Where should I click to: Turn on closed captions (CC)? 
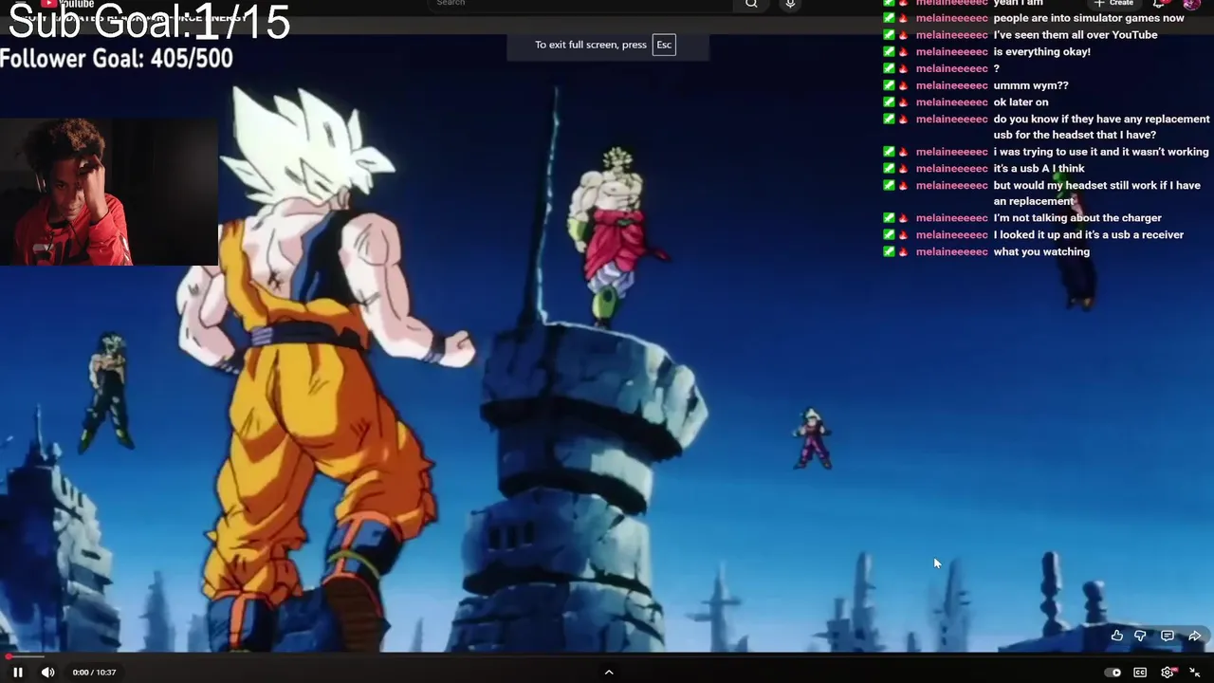pyautogui.click(x=1140, y=673)
